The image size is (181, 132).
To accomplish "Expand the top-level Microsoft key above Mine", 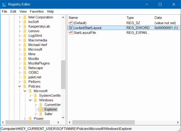I will click(20, 50).
